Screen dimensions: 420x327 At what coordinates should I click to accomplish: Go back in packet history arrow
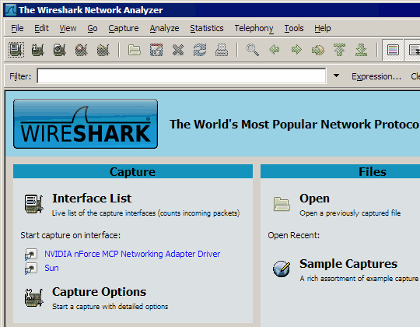pyautogui.click(x=275, y=50)
